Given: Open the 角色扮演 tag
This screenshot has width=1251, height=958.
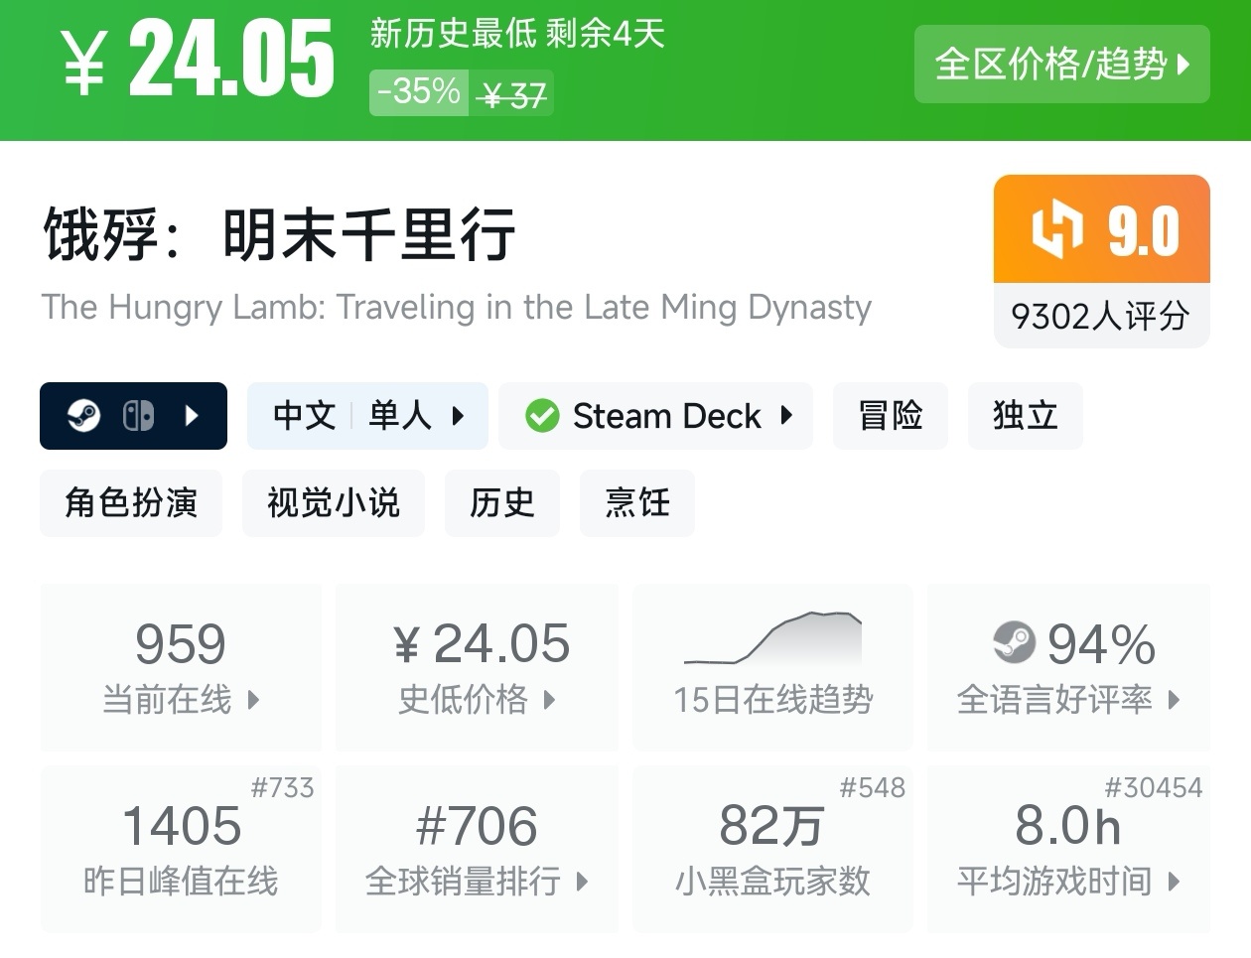Looking at the screenshot, I should coord(131,503).
